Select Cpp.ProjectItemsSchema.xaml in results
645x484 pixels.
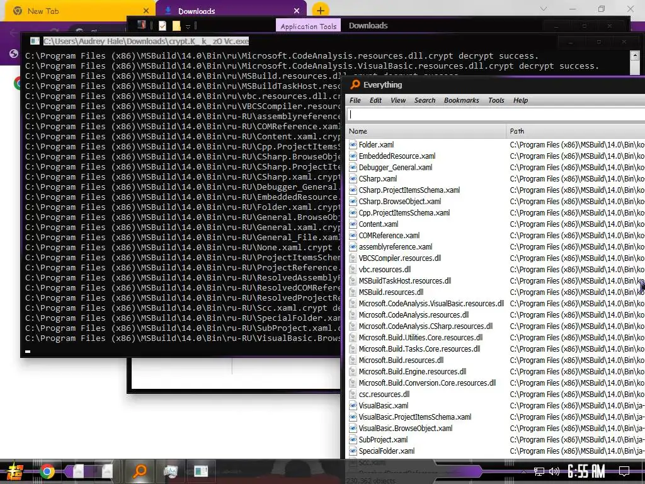click(404, 213)
